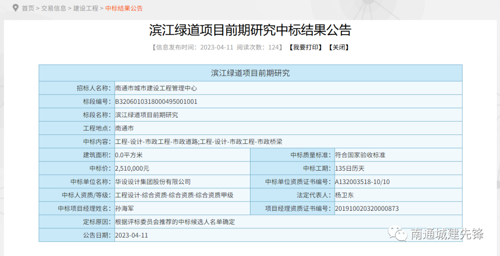Click the WeChat logo icon in watermark
This screenshot has width=500, height=256.
[398, 233]
